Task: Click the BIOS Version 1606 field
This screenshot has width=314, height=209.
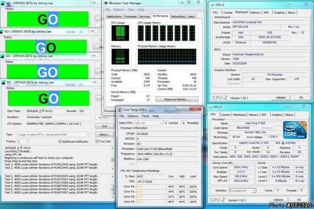Action: 269,59
